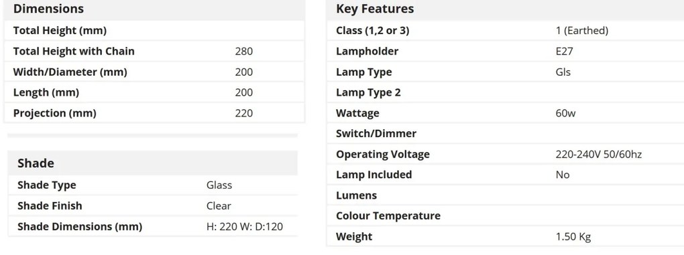Select the Lamp Included value No
The width and height of the screenshot is (684, 255).
click(563, 175)
